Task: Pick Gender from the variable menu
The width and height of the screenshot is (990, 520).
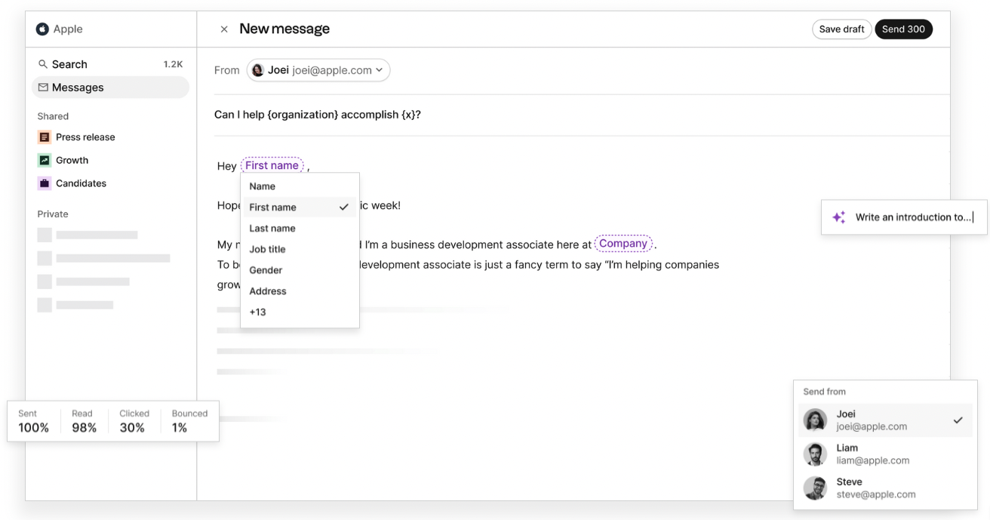Action: pyautogui.click(x=300, y=270)
